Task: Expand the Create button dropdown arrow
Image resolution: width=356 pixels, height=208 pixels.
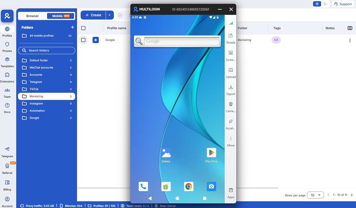Action: coord(110,15)
